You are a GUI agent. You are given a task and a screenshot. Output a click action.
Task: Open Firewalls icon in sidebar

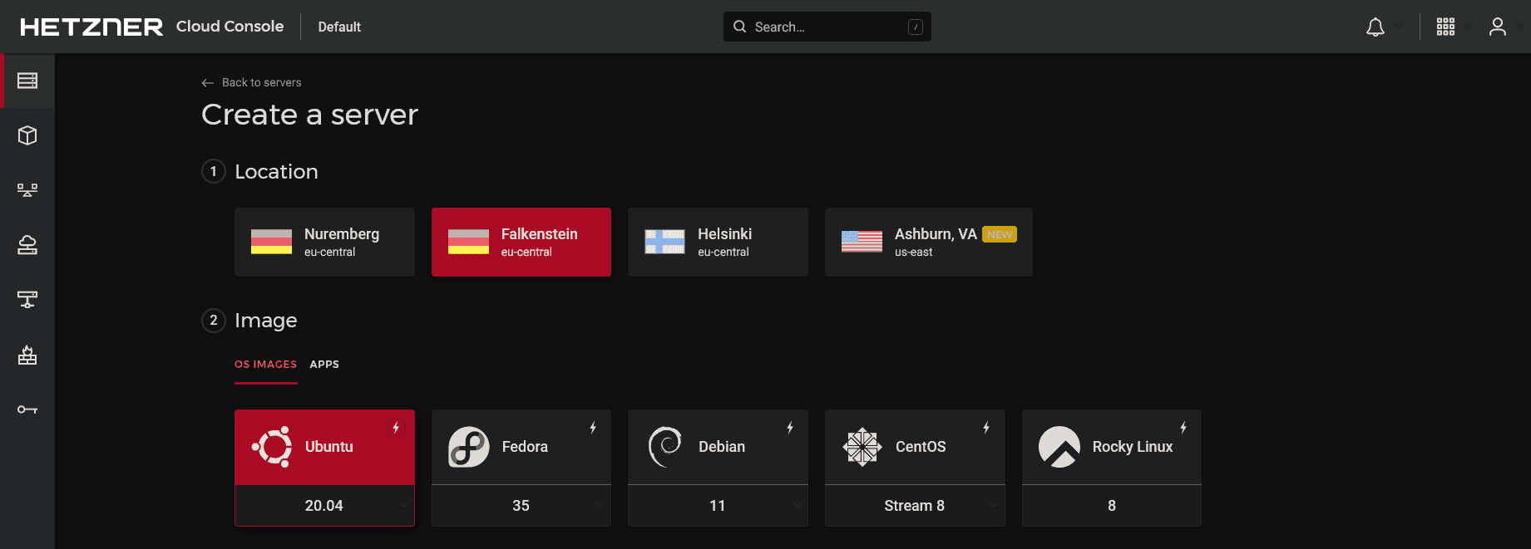click(27, 355)
